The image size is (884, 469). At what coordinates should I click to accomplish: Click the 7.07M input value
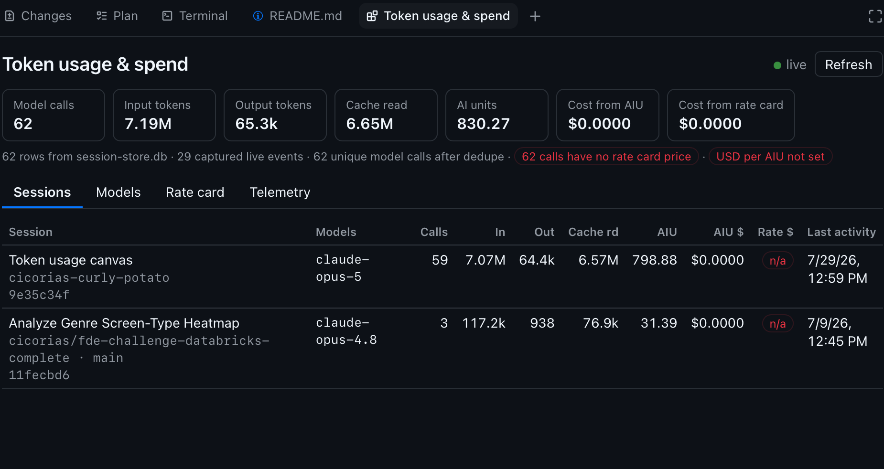485,260
